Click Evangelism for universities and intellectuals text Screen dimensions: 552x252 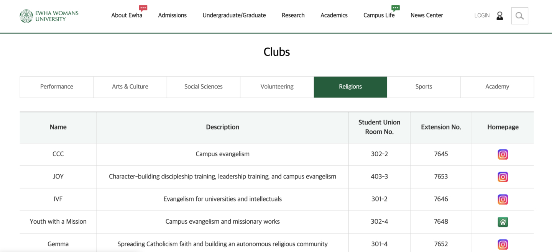(x=222, y=199)
